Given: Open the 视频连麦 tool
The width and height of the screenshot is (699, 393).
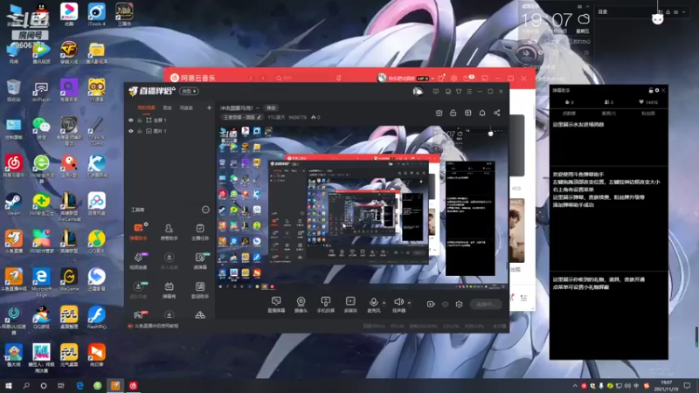Looking at the screenshot, I should pyautogui.click(x=138, y=261).
